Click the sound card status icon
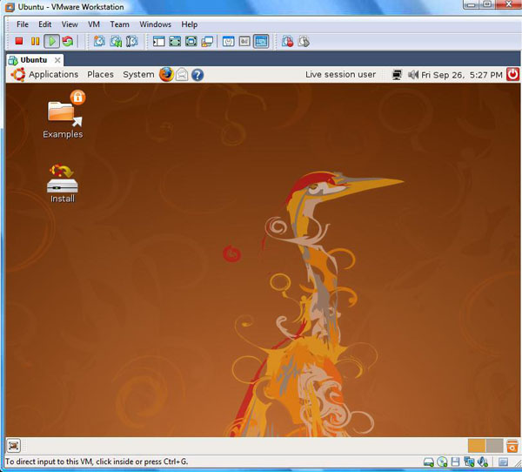This screenshot has height=472, width=522. 483,462
